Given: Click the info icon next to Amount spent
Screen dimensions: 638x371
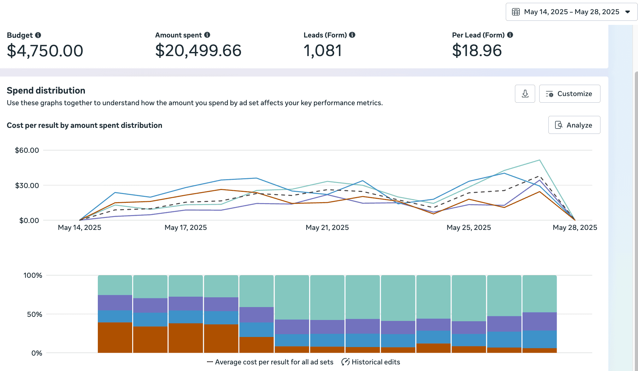Looking at the screenshot, I should [207, 35].
